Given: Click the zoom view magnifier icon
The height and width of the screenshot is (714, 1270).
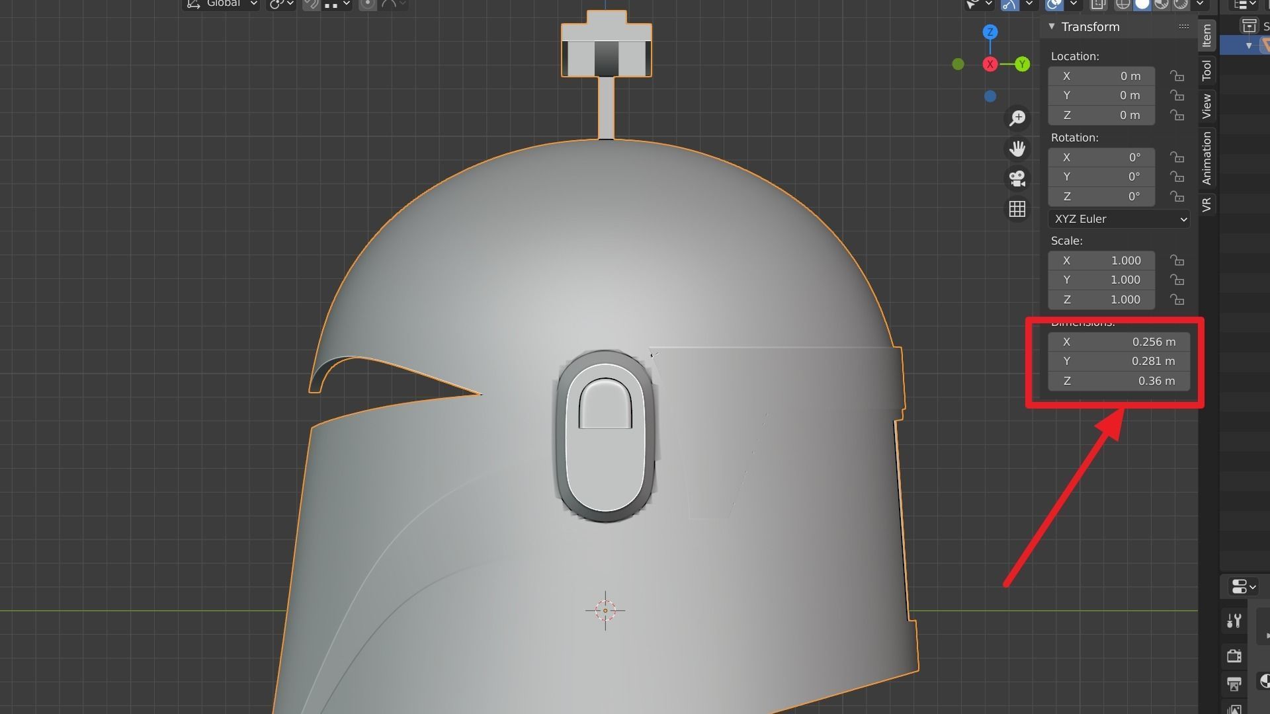Looking at the screenshot, I should [x=1017, y=118].
